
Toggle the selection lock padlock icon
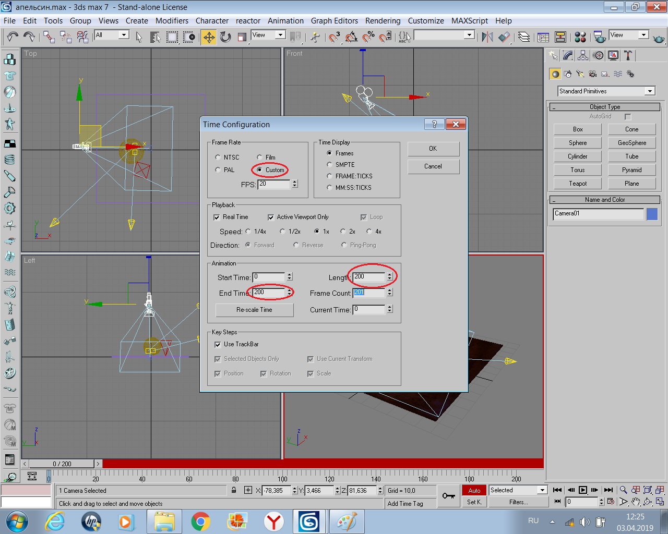coord(234,490)
